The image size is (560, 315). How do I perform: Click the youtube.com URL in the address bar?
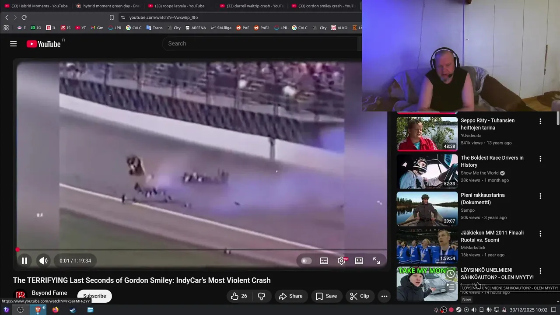164,17
